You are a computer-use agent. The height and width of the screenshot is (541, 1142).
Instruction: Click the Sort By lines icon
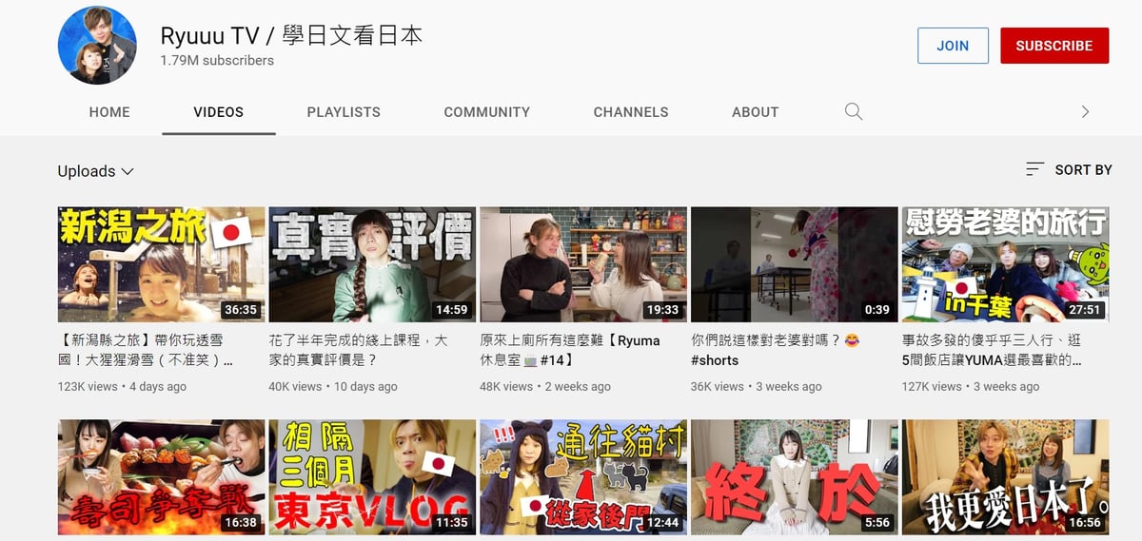tap(1034, 169)
